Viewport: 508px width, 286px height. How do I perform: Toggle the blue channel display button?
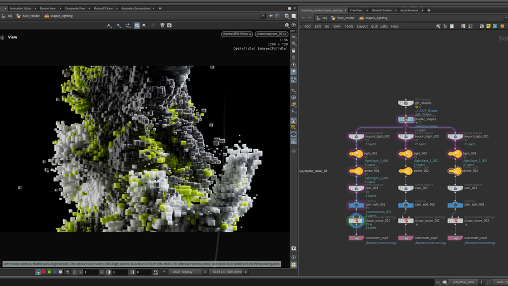[x=54, y=272]
